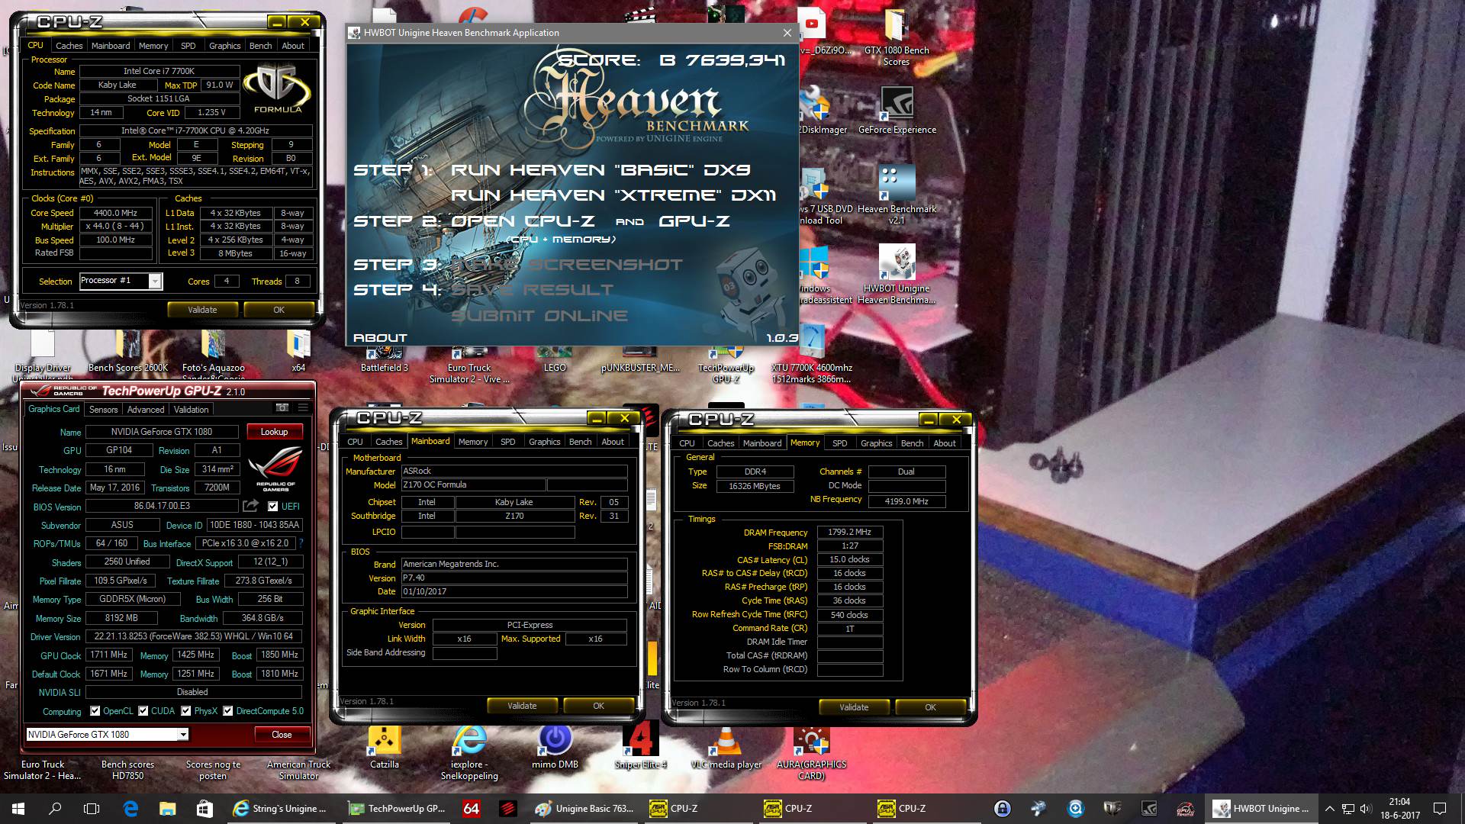
Task: Open HWBOT Unigine Heaven Benchmark desktop shortcut
Action: tap(897, 275)
